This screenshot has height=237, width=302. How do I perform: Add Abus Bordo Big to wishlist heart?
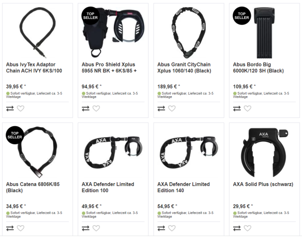tap(247, 108)
